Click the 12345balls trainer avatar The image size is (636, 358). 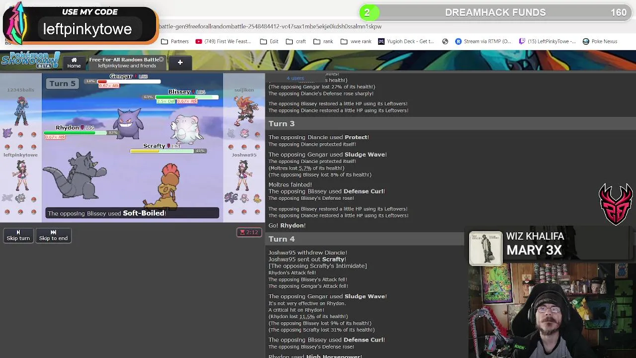click(x=21, y=110)
